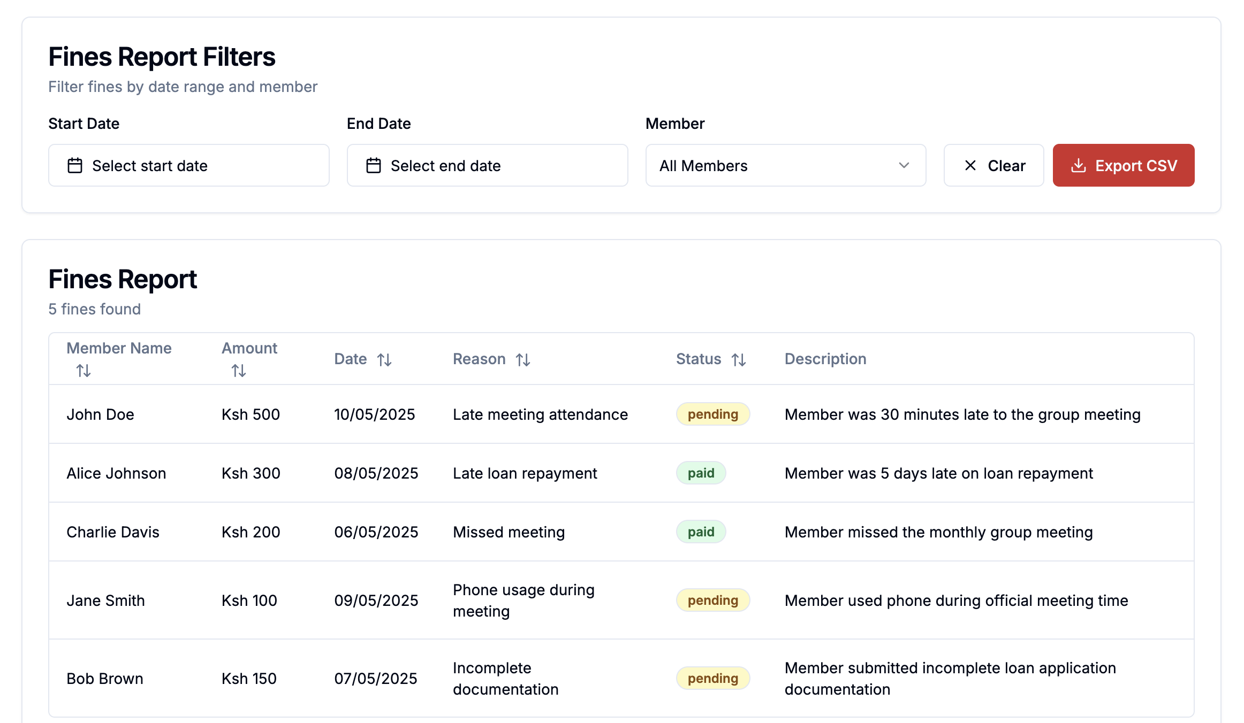Click the Description column header
The height and width of the screenshot is (723, 1244).
[825, 359]
